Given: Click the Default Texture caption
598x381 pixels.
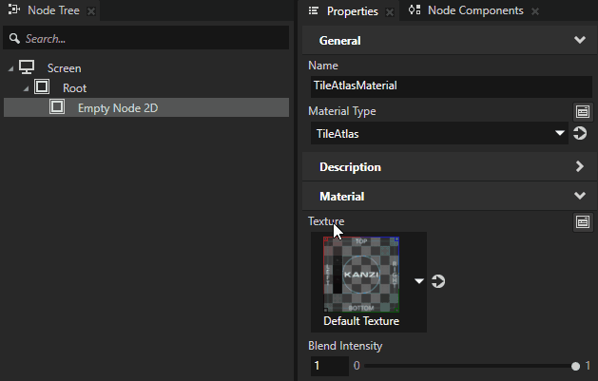Looking at the screenshot, I should pyautogui.click(x=361, y=321).
